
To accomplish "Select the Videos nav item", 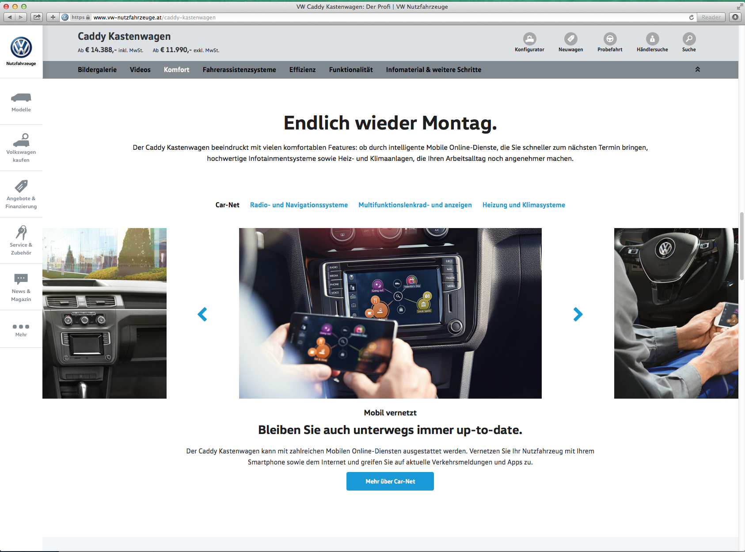I will pyautogui.click(x=140, y=70).
